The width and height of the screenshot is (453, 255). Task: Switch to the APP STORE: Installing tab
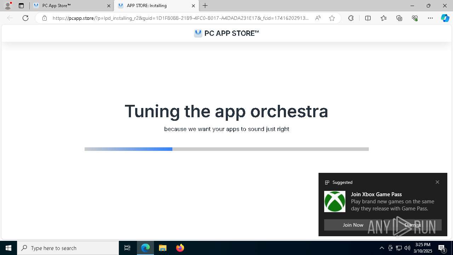tap(156, 6)
